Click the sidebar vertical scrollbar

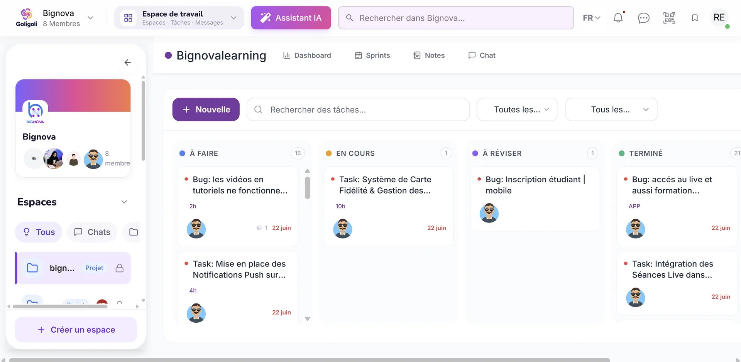tap(143, 120)
